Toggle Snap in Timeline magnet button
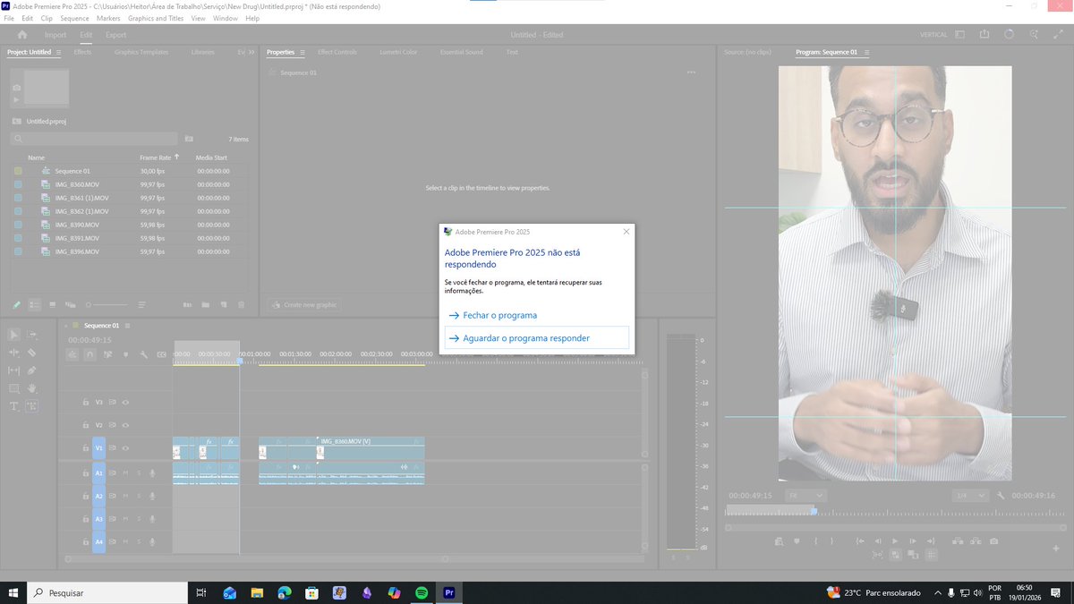1074x604 pixels. pyautogui.click(x=89, y=354)
